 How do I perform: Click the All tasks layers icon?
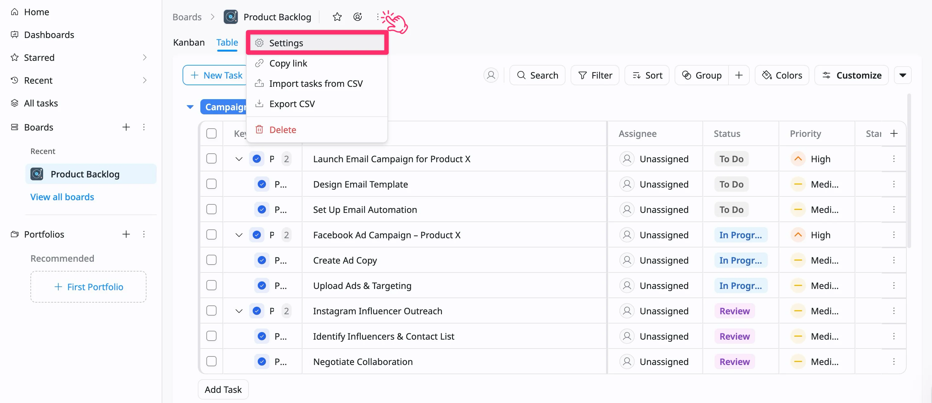[15, 103]
